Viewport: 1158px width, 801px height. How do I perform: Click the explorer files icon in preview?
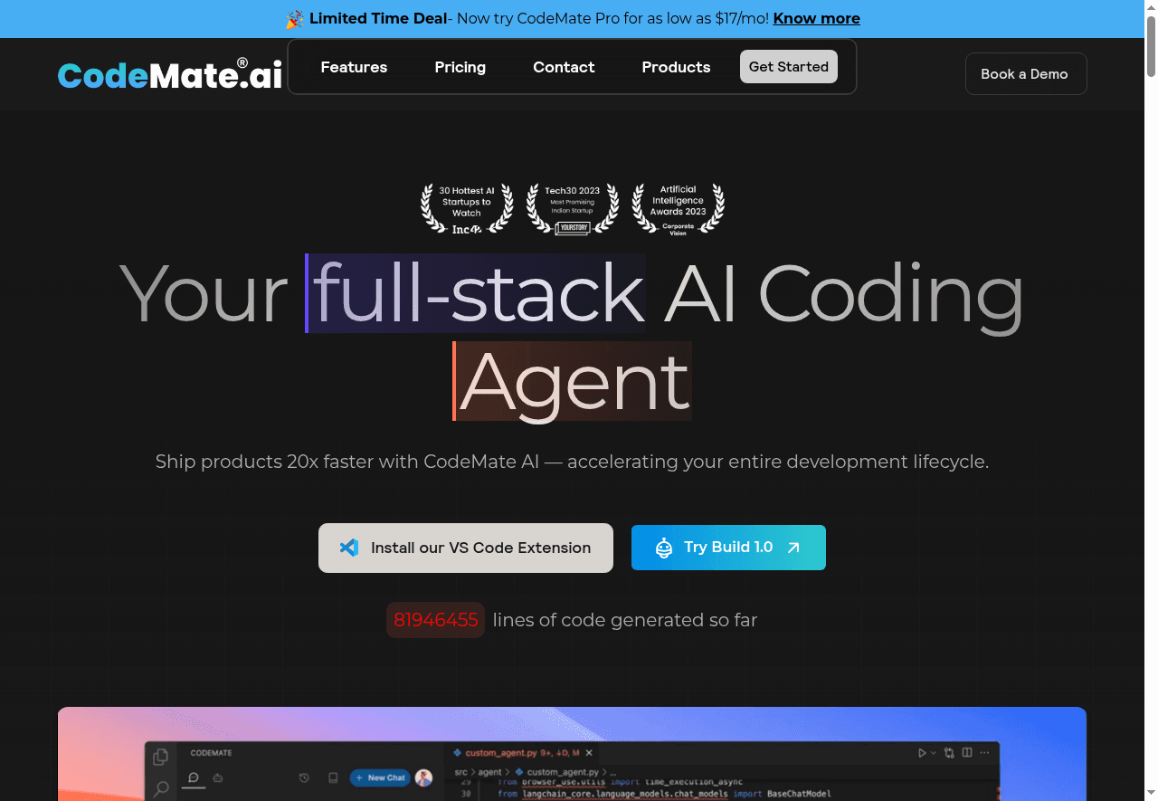pos(161,757)
